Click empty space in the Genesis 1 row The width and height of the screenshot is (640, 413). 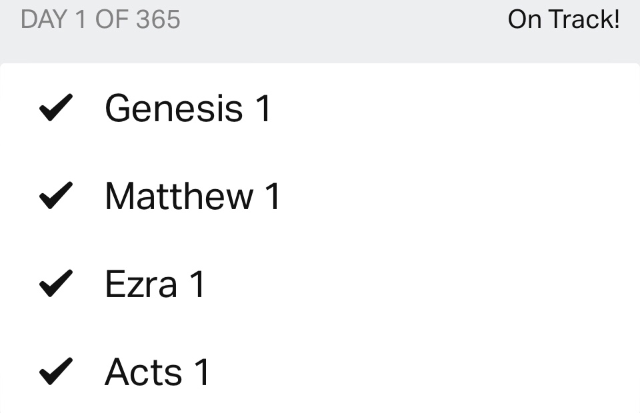pos(453,108)
